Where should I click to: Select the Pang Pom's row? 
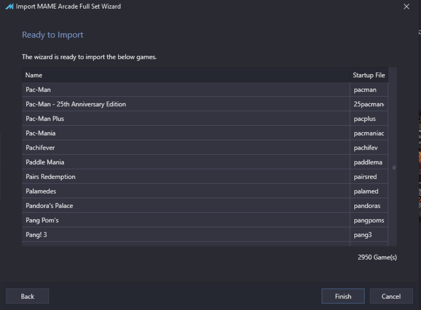(42, 220)
